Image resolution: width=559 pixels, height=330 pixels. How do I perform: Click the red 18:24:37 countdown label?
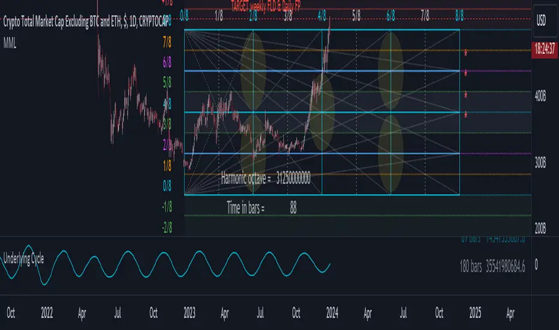point(545,49)
